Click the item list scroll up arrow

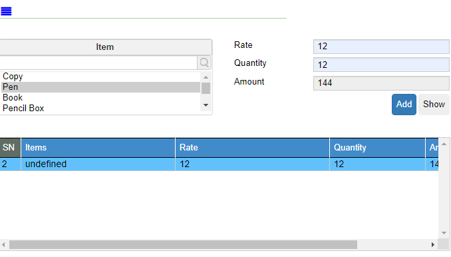[x=206, y=77]
